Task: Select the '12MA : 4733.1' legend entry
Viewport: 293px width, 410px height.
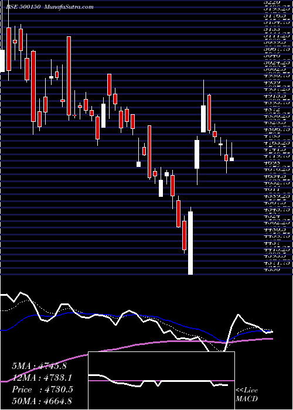Action: tap(42, 378)
